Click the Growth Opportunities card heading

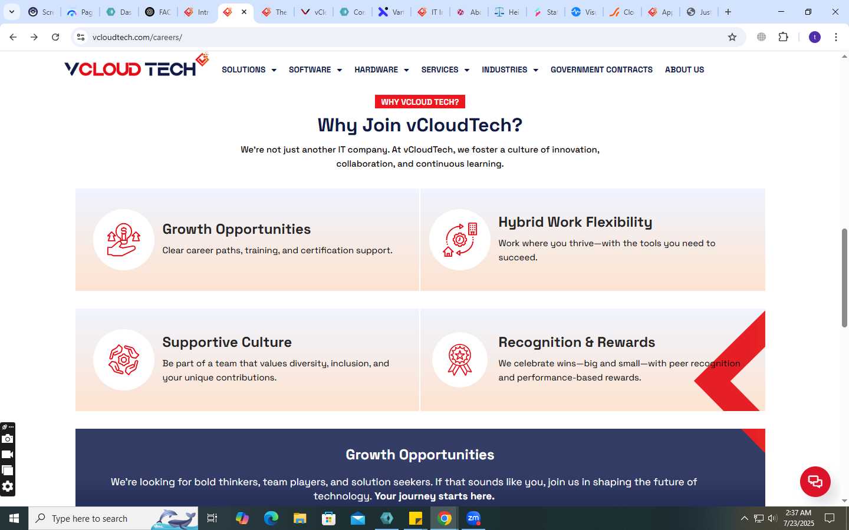click(x=236, y=229)
